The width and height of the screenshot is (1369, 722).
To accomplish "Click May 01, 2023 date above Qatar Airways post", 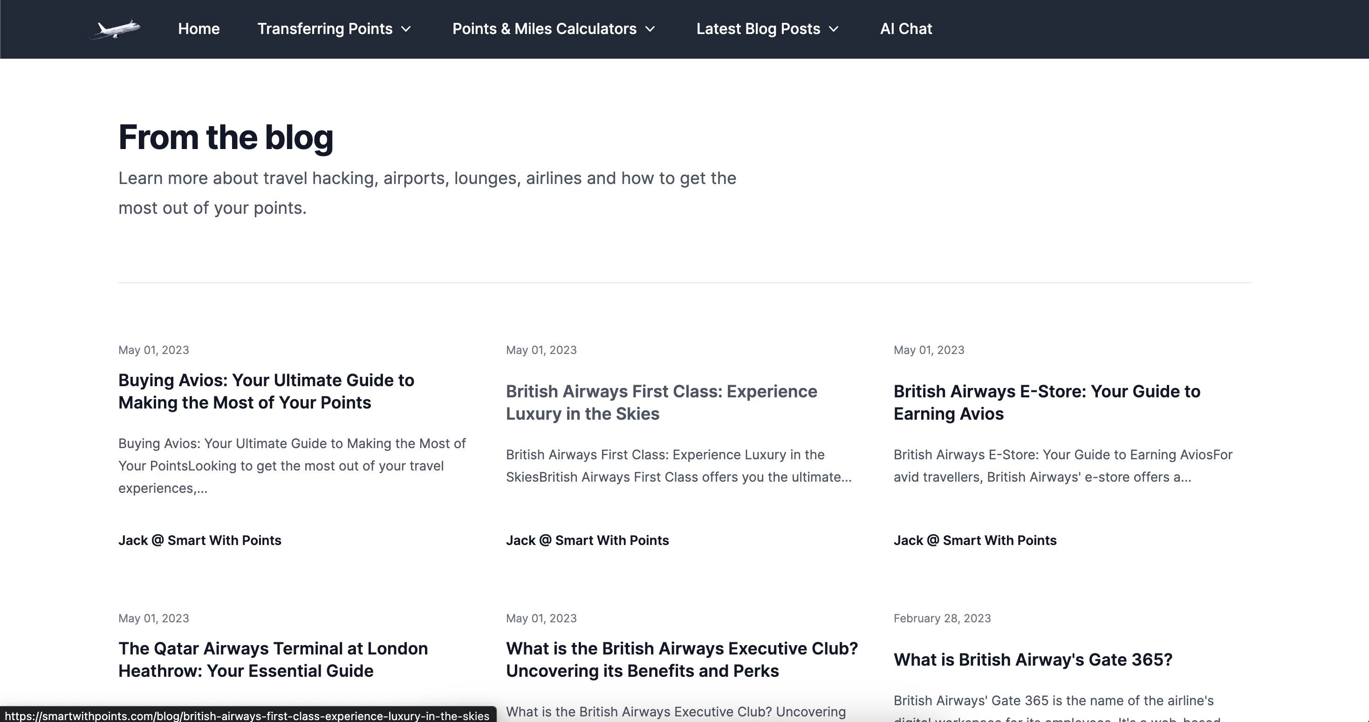I will (x=154, y=619).
